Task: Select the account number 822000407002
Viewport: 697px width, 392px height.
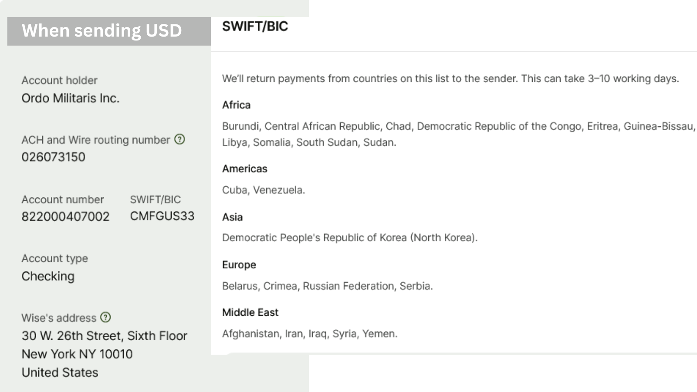Action: click(65, 216)
